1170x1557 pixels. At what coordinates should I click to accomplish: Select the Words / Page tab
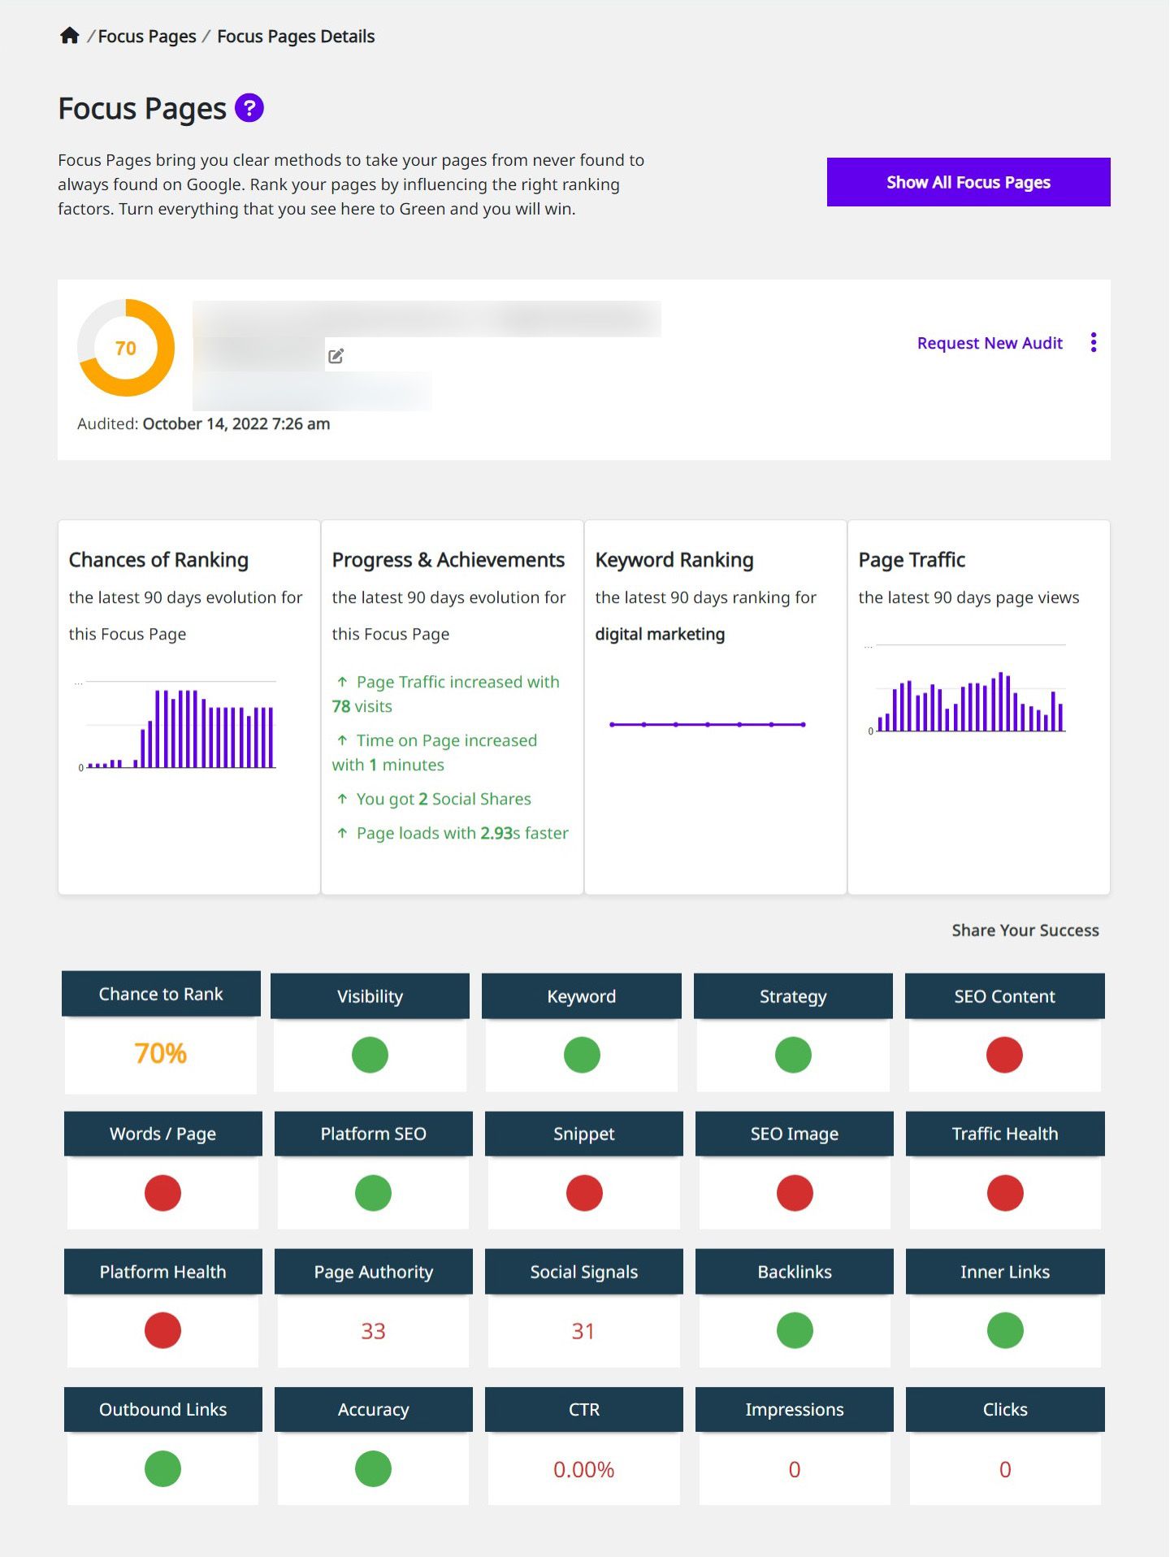pos(162,1134)
